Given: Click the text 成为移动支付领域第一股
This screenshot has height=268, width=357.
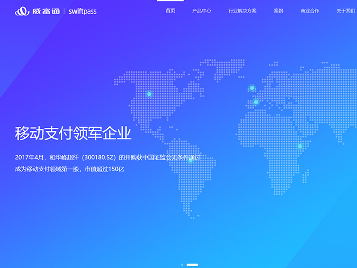Looking at the screenshot, I should (x=47, y=169).
